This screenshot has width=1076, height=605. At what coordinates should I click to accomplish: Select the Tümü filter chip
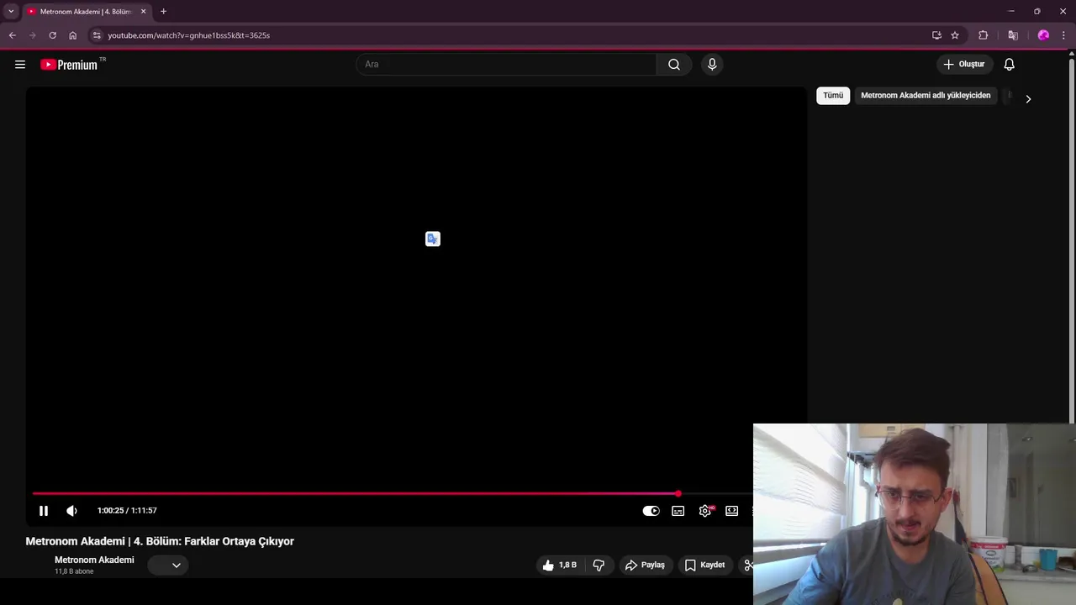pos(833,96)
